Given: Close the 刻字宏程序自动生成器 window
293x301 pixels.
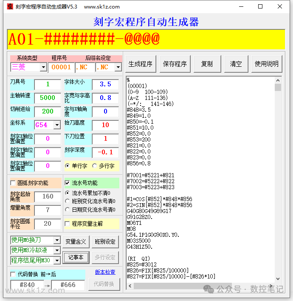Looking at the screenshot, I should (280, 6).
